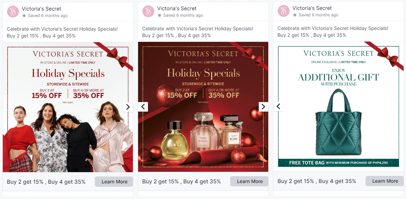Image resolution: width=406 pixels, height=199 pixels.
Task: Click Victoria's Secret page name on third card
Action: click(x=312, y=8)
